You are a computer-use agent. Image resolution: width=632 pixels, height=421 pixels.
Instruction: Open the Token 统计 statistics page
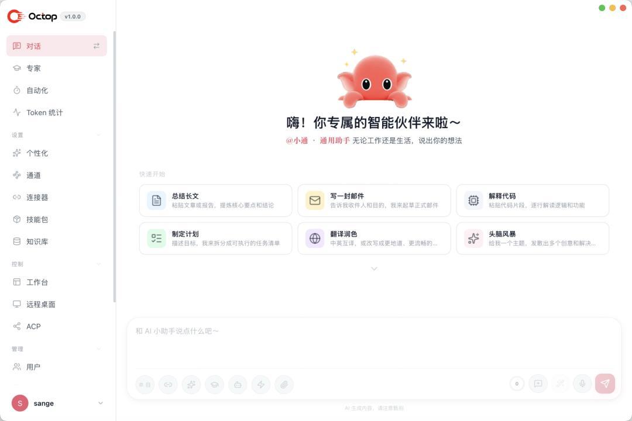tap(56, 112)
